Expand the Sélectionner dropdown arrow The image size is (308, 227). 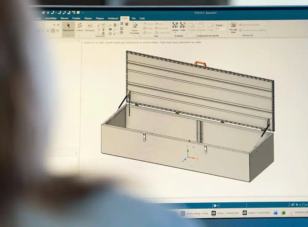68,35
